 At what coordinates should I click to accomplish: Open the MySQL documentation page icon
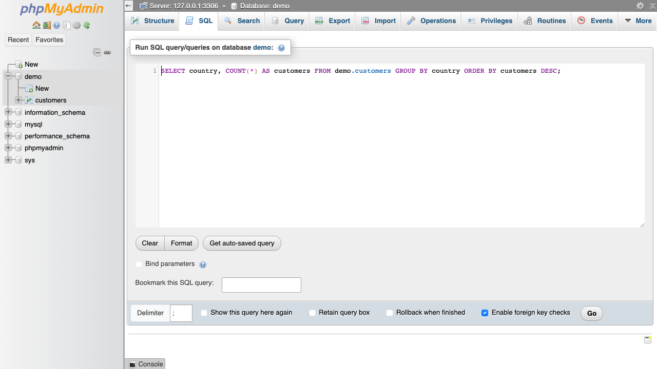coord(67,25)
